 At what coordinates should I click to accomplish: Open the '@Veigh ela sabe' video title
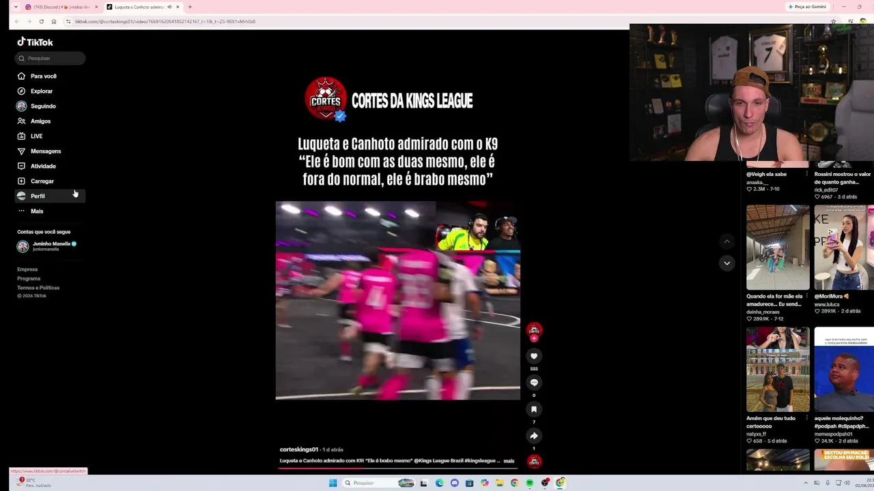click(767, 174)
